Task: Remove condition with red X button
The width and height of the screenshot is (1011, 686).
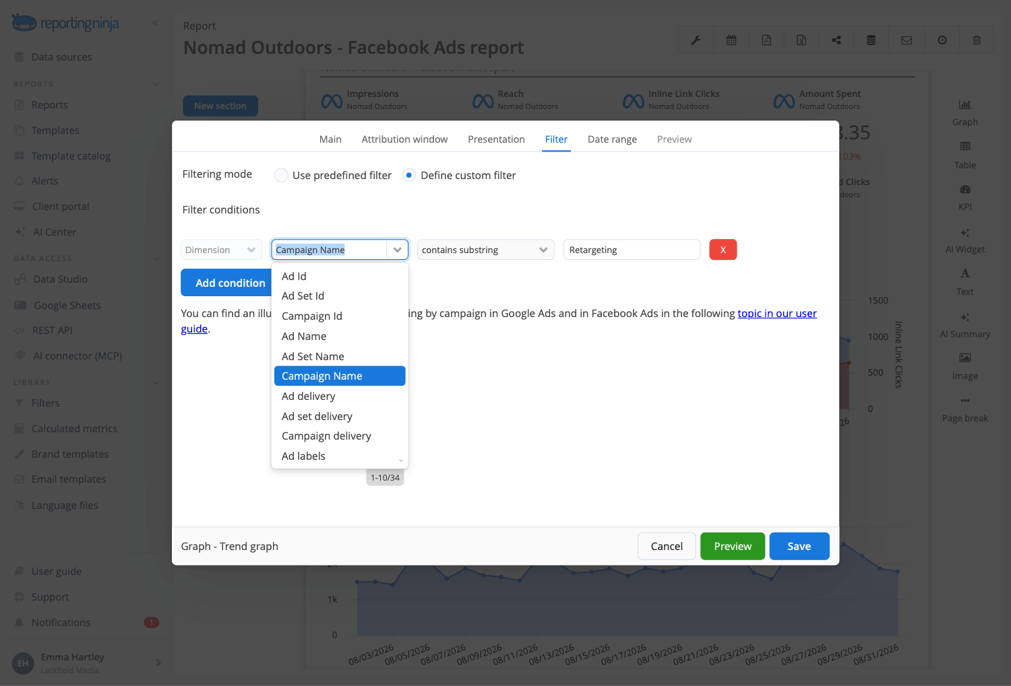Action: pos(723,250)
